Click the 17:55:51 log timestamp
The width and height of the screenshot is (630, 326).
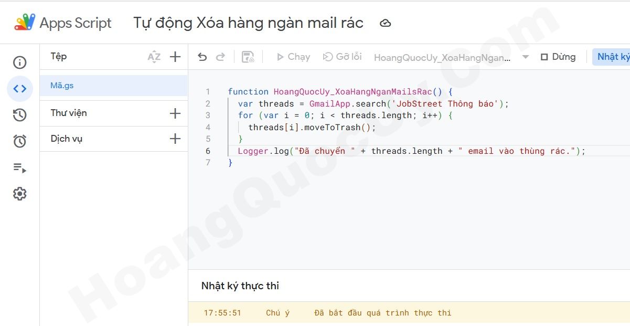(x=222, y=313)
